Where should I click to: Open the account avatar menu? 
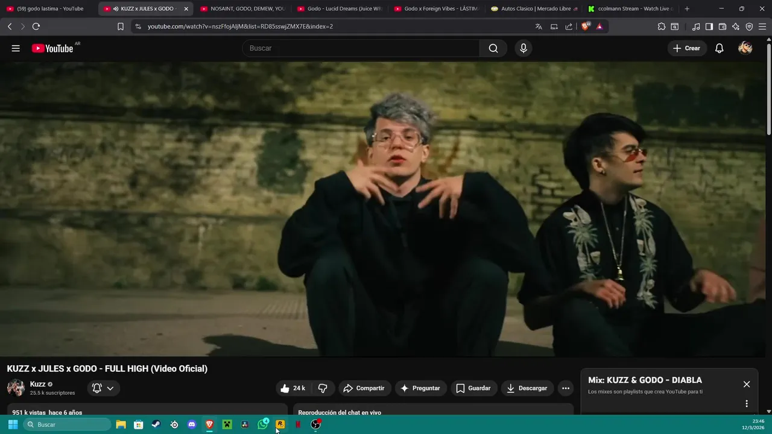tap(745, 48)
